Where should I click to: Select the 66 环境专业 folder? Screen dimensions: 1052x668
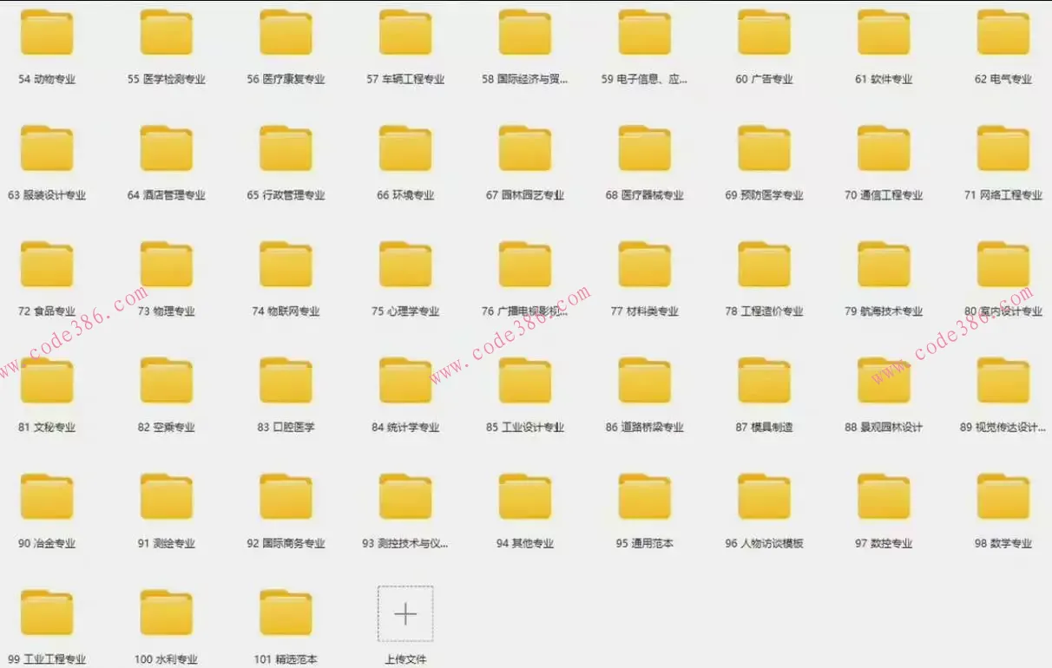[x=404, y=147]
